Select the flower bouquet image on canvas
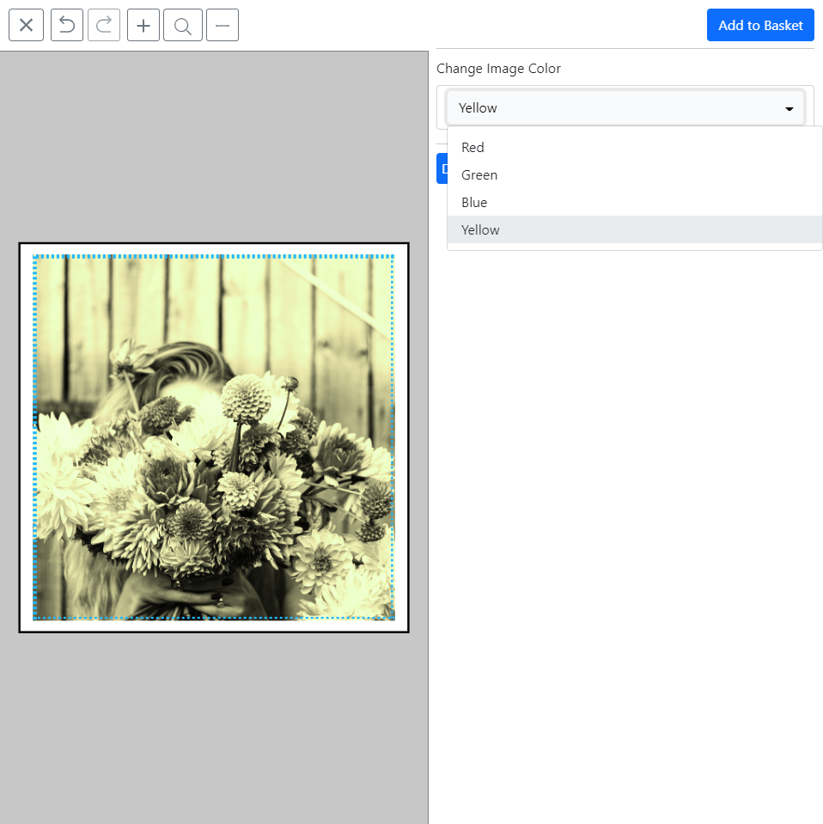823x824 pixels. coord(214,437)
